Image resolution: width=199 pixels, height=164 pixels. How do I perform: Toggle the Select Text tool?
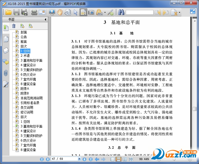(x=83, y=12)
